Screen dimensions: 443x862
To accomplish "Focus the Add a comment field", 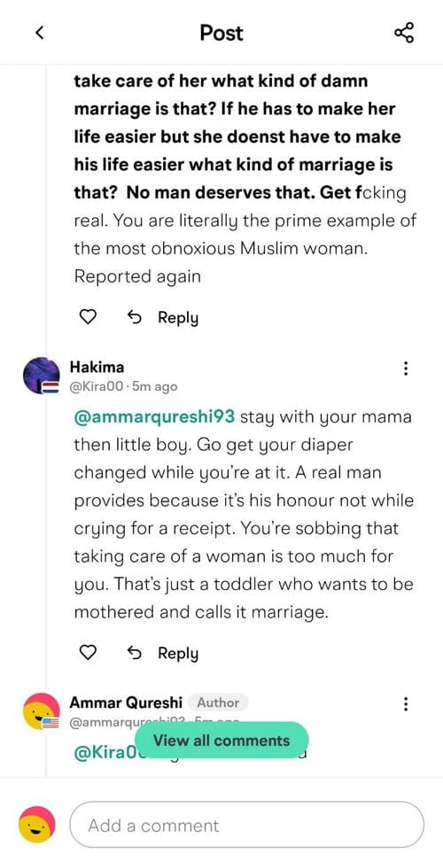I will 247,825.
